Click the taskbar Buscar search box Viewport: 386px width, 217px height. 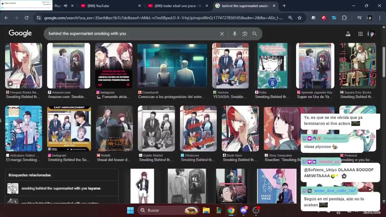pos(169,210)
